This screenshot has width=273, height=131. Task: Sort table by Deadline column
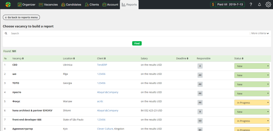pyautogui.click(x=182, y=58)
